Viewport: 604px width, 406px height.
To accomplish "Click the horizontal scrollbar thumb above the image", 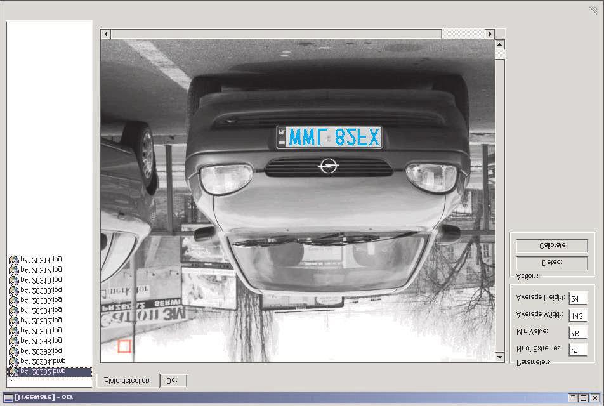I will [x=276, y=34].
